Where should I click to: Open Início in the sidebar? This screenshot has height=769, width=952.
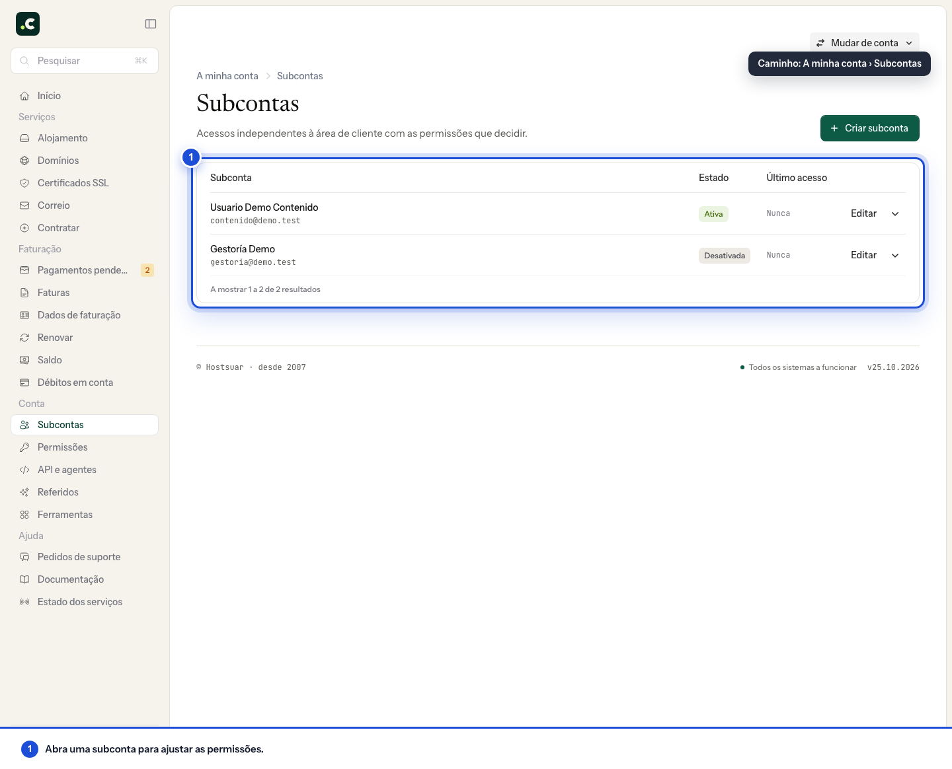pos(85,96)
